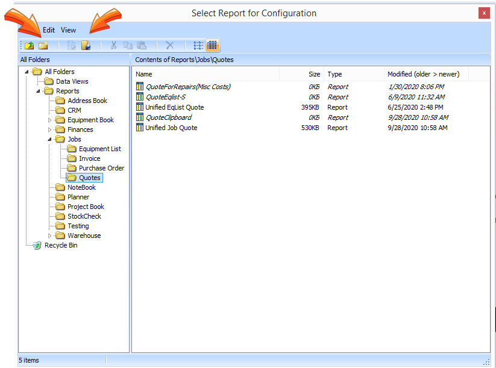Open the View menu
Image resolution: width=496 pixels, height=368 pixels.
point(68,30)
